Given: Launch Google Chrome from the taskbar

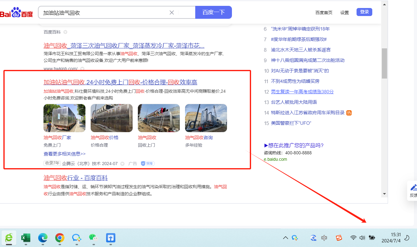Looking at the screenshot, I should 60,237.
